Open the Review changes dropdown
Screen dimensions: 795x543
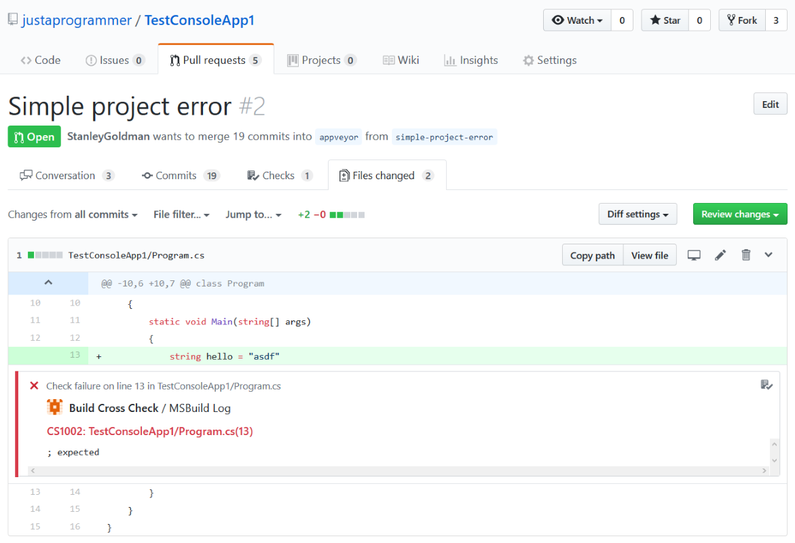click(x=740, y=214)
